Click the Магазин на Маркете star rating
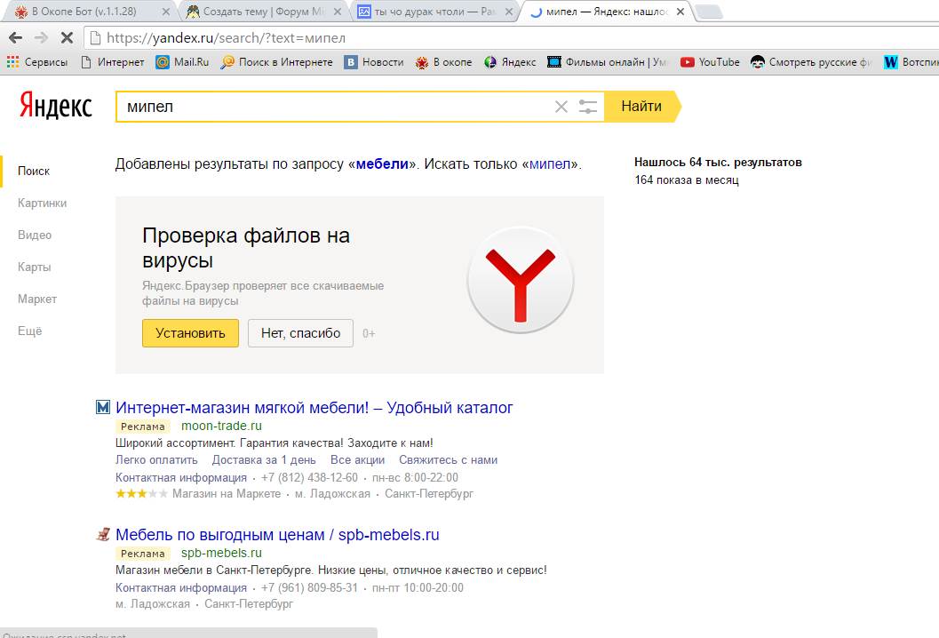This screenshot has width=939, height=638. (x=141, y=494)
